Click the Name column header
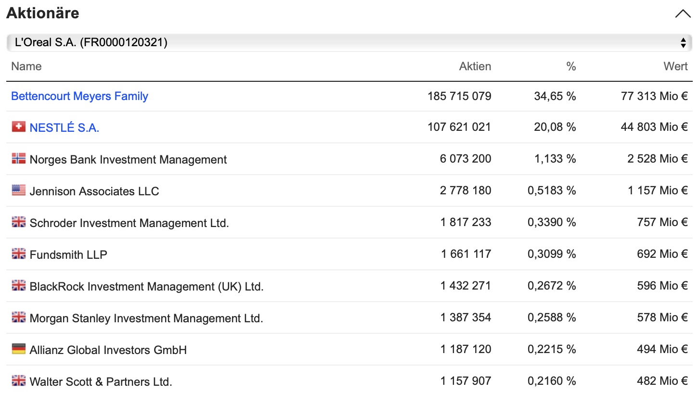Image resolution: width=699 pixels, height=405 pixels. 26,66
